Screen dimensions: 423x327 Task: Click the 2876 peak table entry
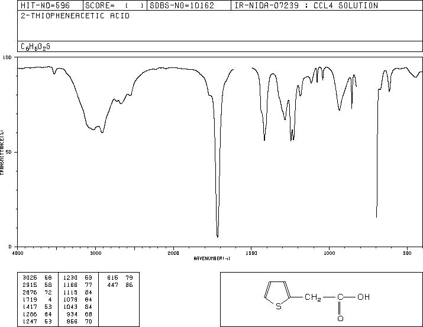pos(30,292)
